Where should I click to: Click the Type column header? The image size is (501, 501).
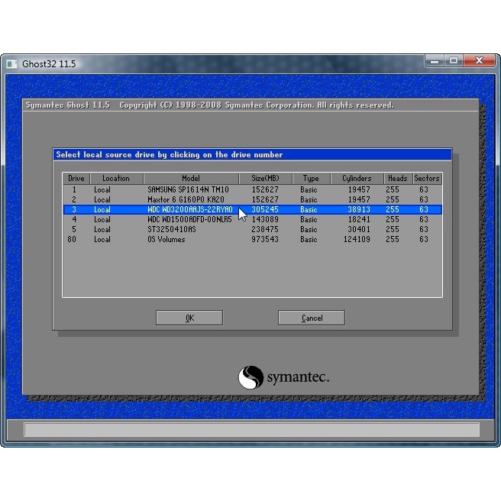click(x=311, y=178)
